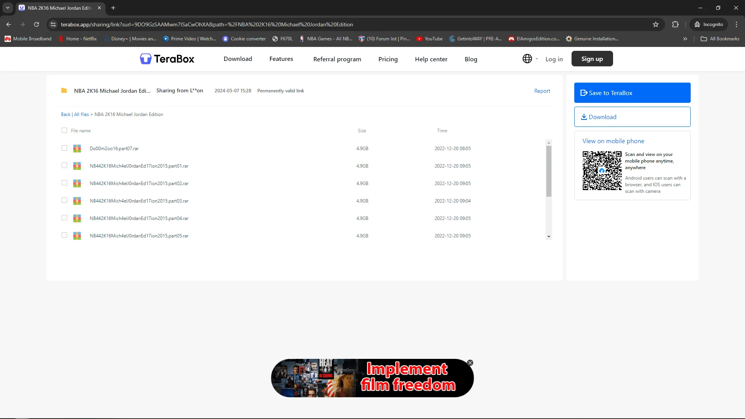This screenshot has height=419, width=745.
Task: Check the part01.rar file checkbox
Action: pos(64,165)
